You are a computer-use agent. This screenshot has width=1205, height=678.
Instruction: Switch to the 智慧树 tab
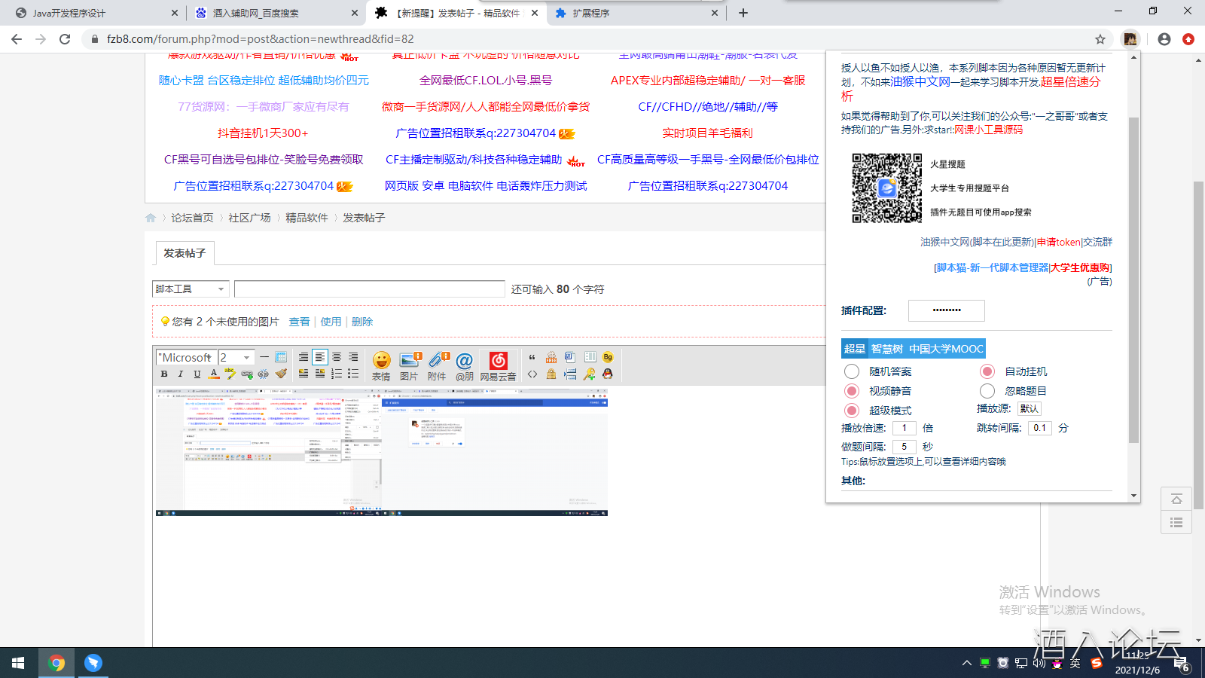pos(886,349)
